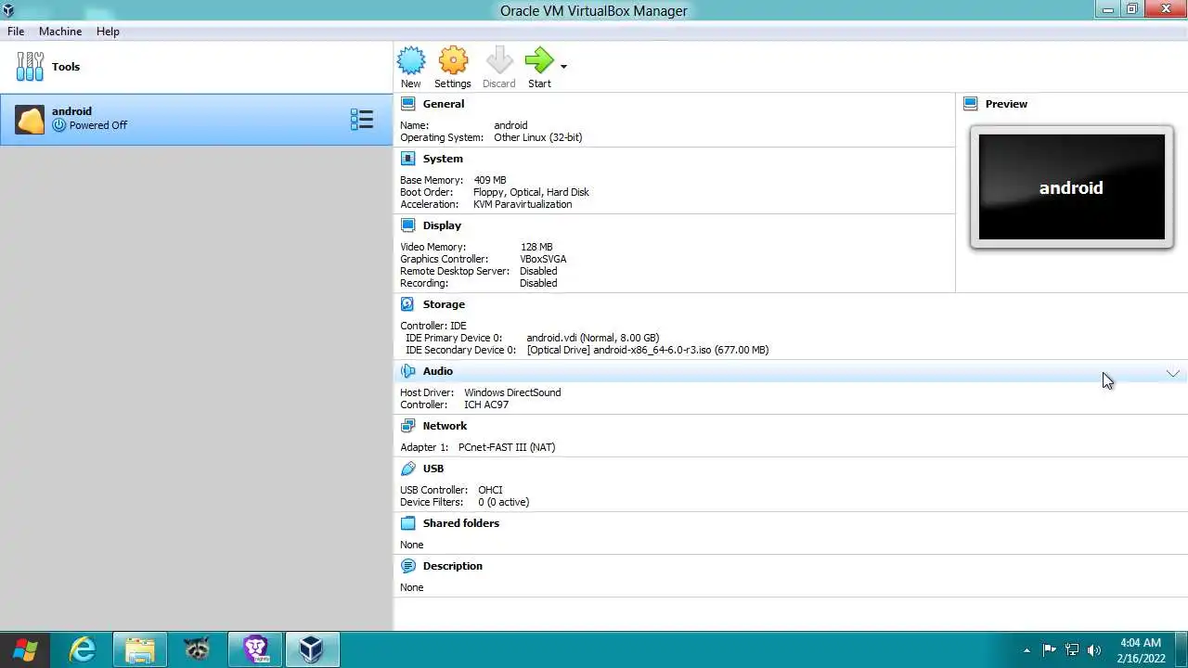This screenshot has height=668, width=1188.
Task: Click the Network section icon
Action: 407,426
